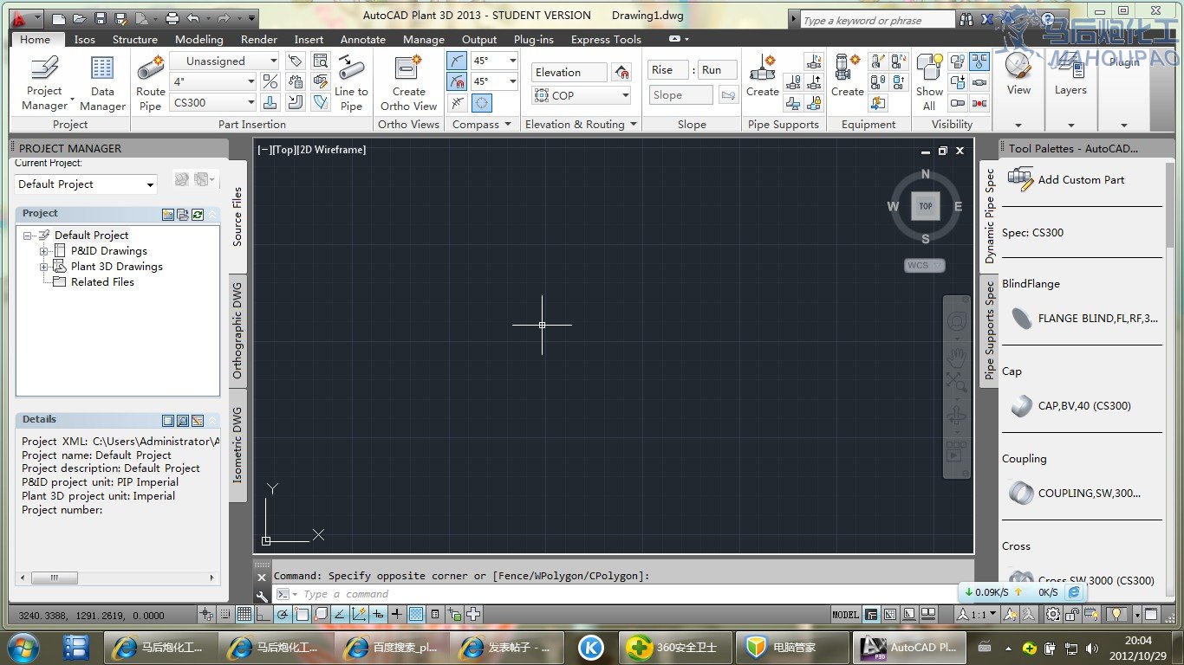Click the Type a command input line
Image resolution: width=1184 pixels, height=665 pixels.
point(622,594)
